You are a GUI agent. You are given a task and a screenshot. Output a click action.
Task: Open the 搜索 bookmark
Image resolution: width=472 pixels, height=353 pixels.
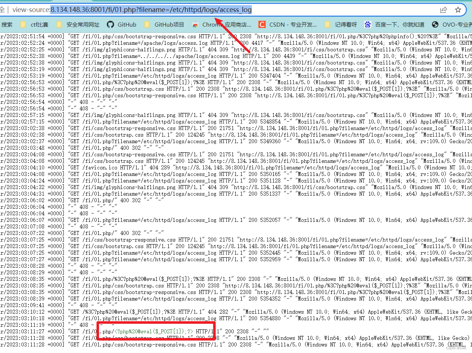pyautogui.click(x=7, y=24)
